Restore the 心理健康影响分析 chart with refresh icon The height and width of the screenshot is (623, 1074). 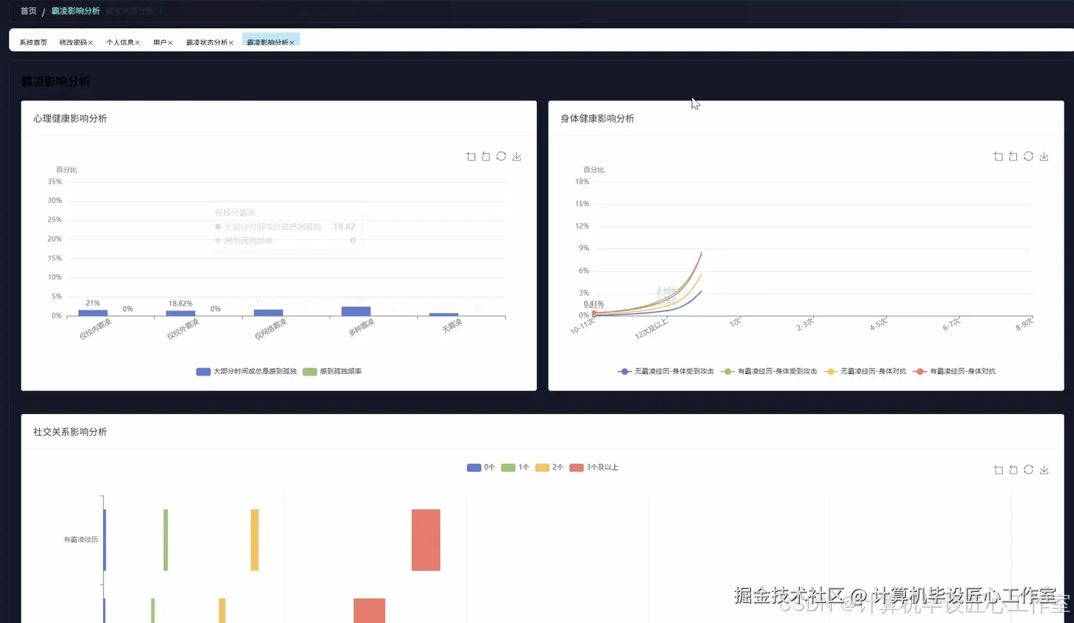501,156
